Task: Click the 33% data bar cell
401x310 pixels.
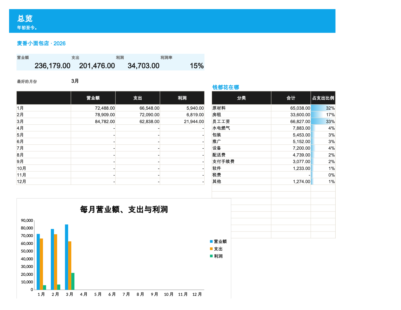Action: 323,122
